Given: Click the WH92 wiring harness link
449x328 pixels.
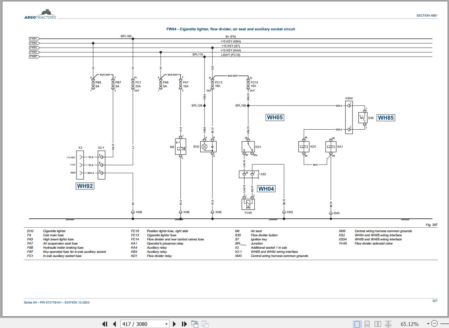Looking at the screenshot, I should point(85,186).
